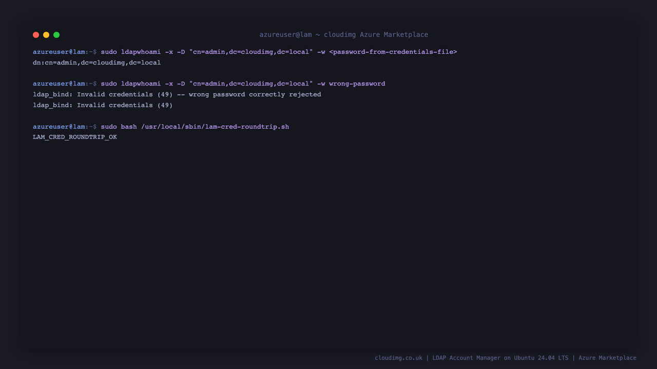The width and height of the screenshot is (657, 369).
Task: Click the ldapwhoami command with <password-from-credentials-file>
Action: [x=279, y=52]
